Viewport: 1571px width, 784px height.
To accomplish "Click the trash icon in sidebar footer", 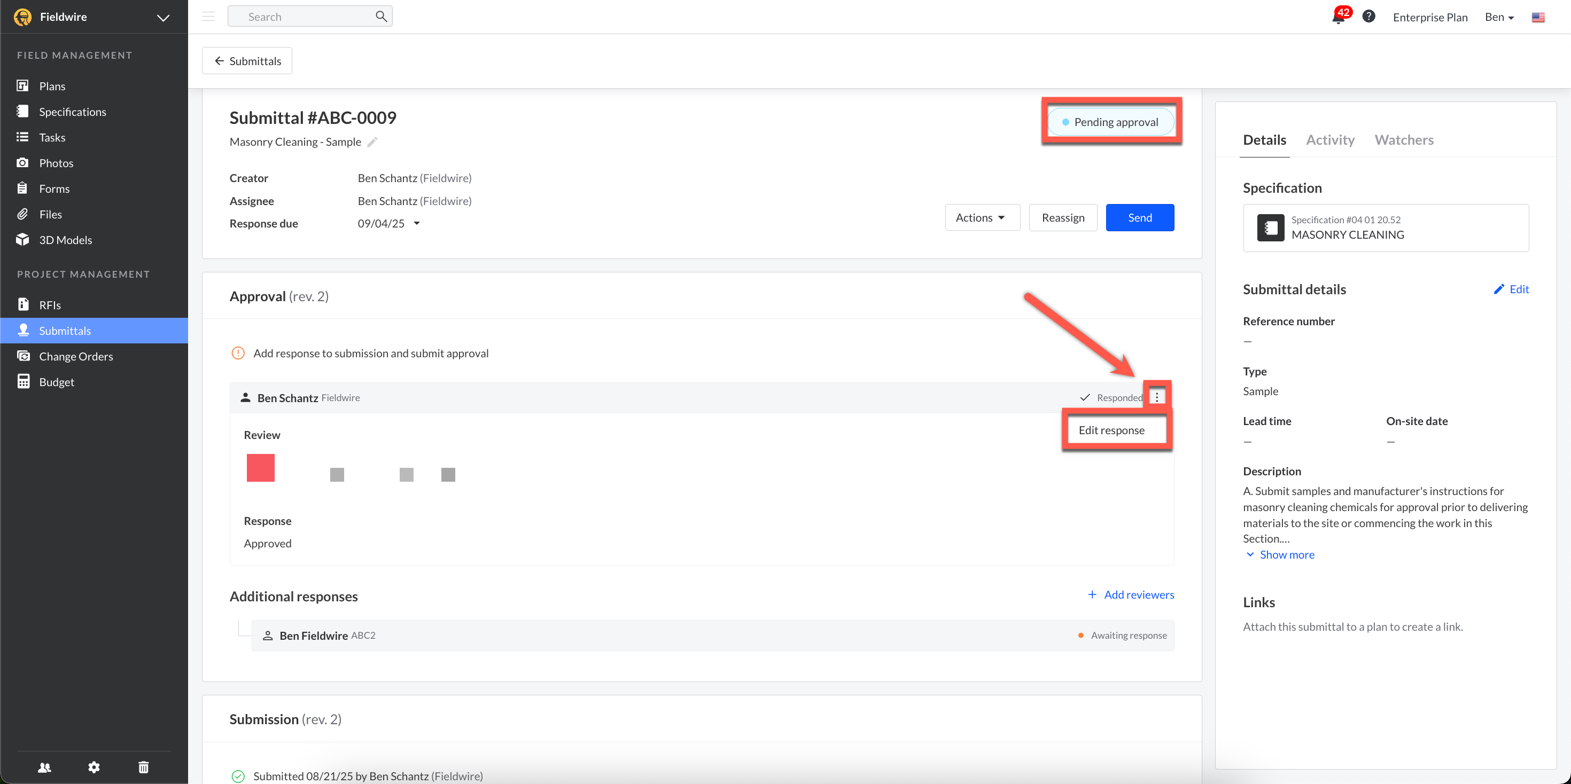I will point(143,767).
